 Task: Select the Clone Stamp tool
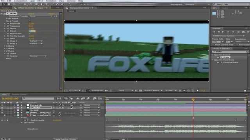pyautogui.click(x=57, y=4)
